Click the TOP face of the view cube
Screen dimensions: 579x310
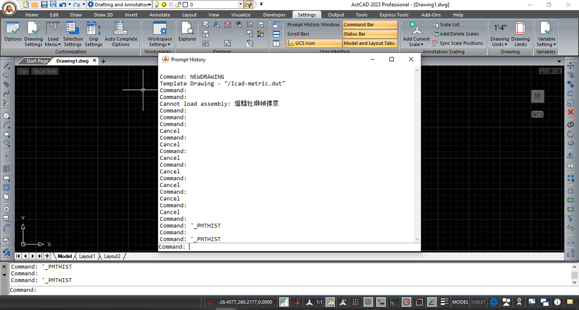537,96
